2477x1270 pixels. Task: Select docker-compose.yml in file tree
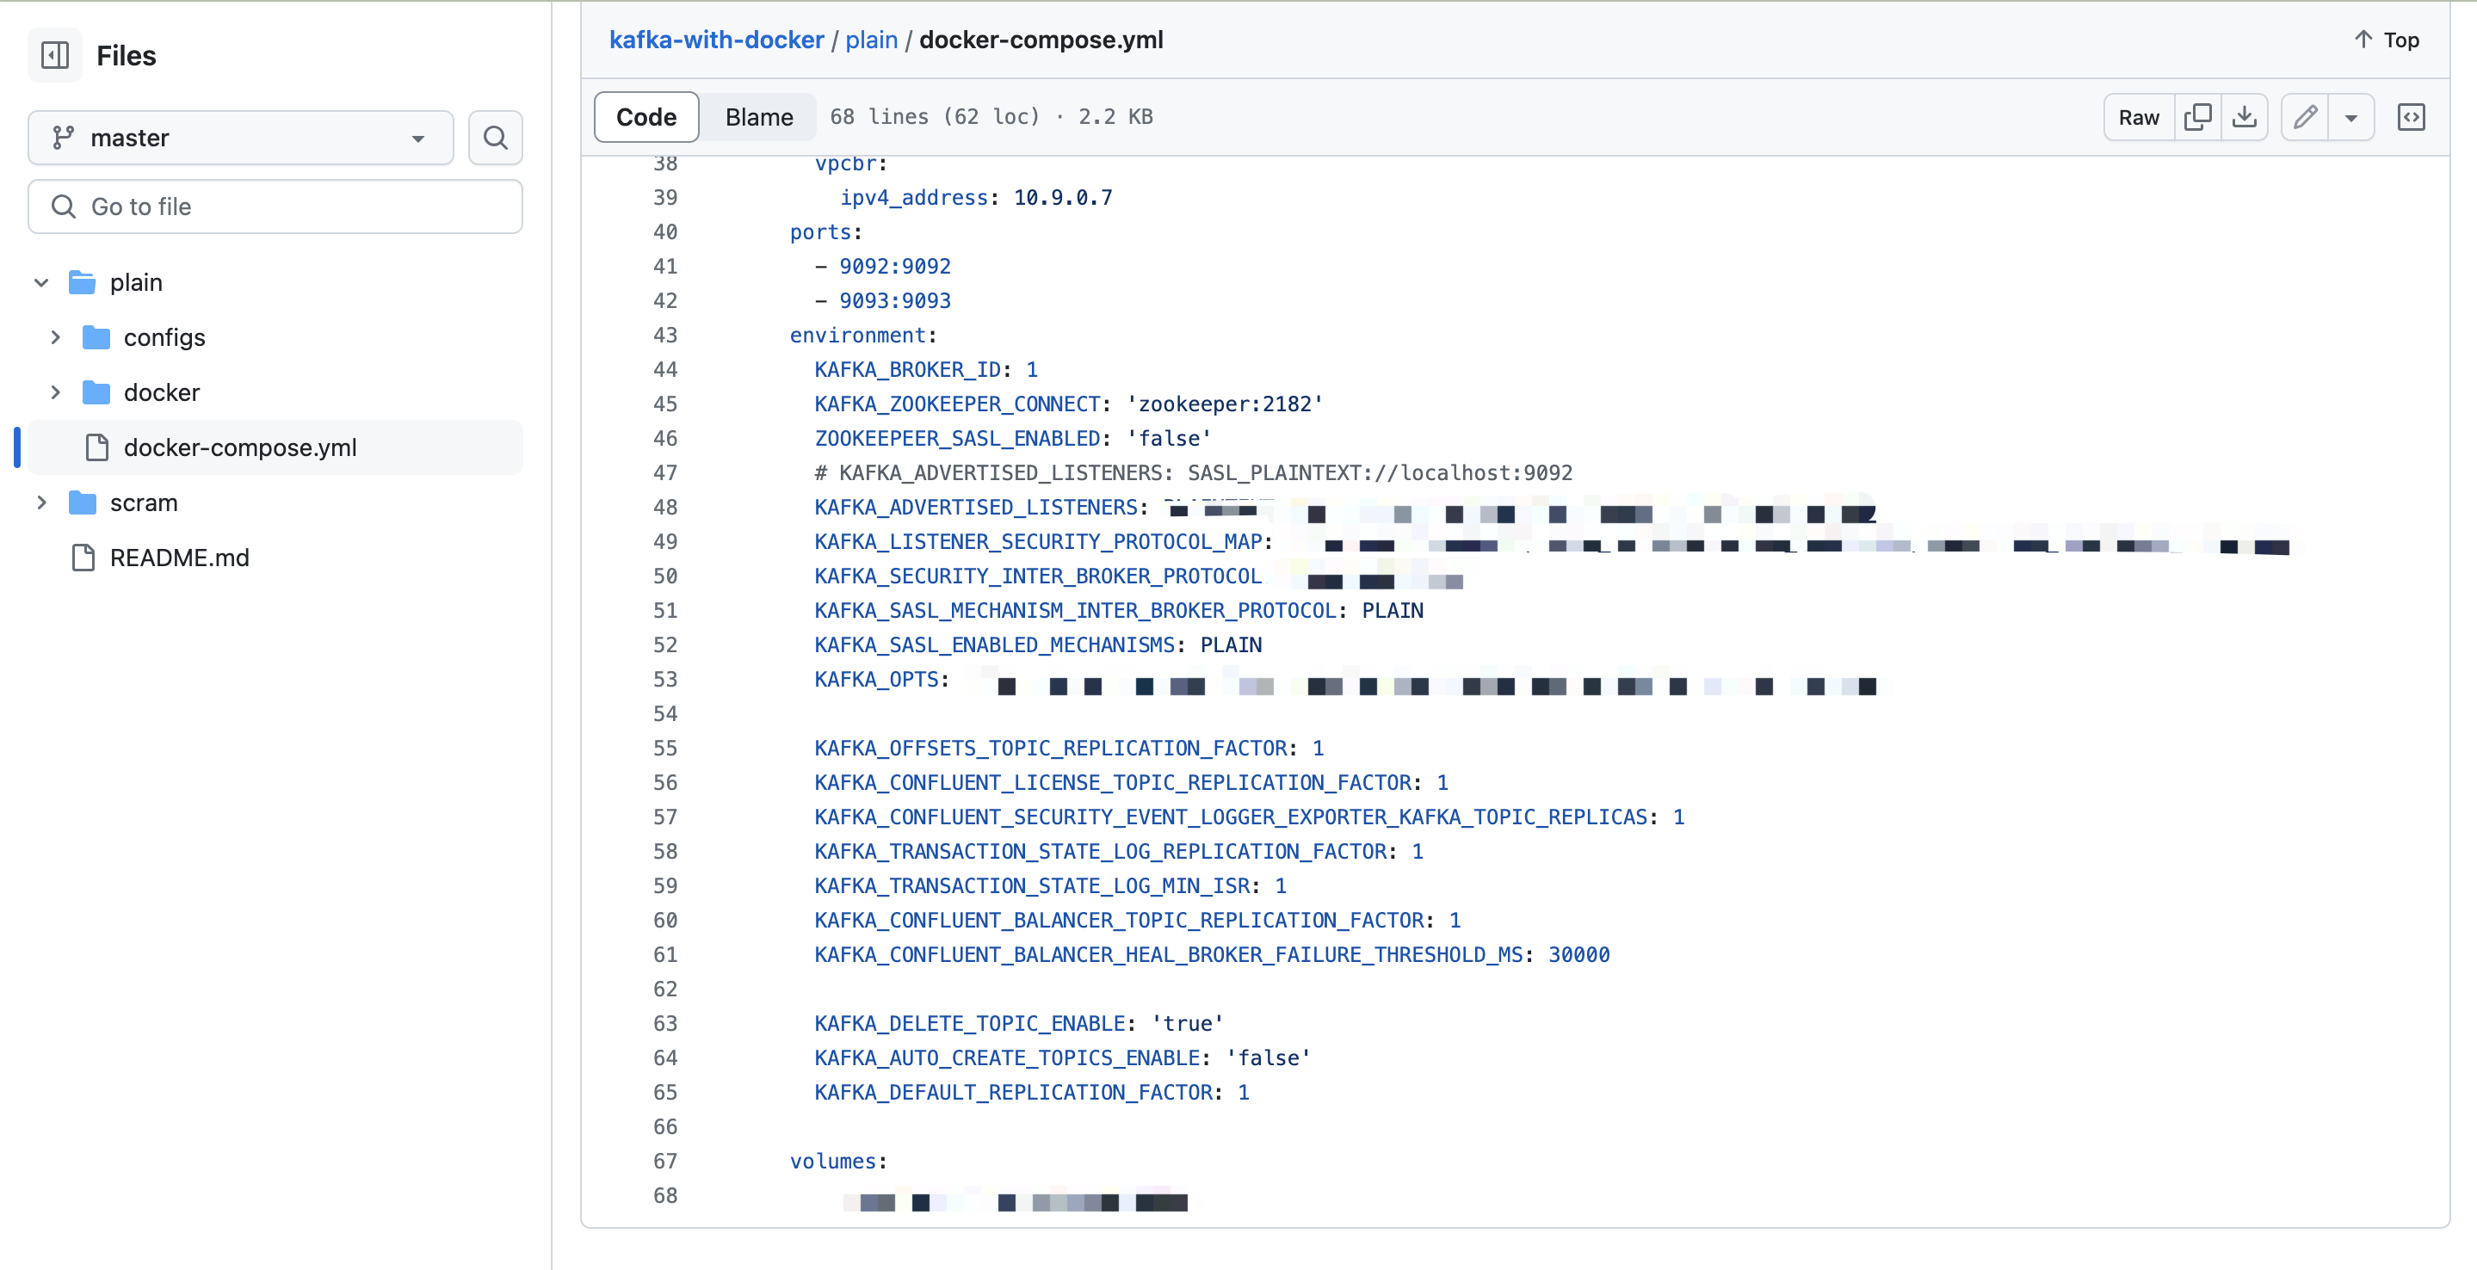point(275,447)
